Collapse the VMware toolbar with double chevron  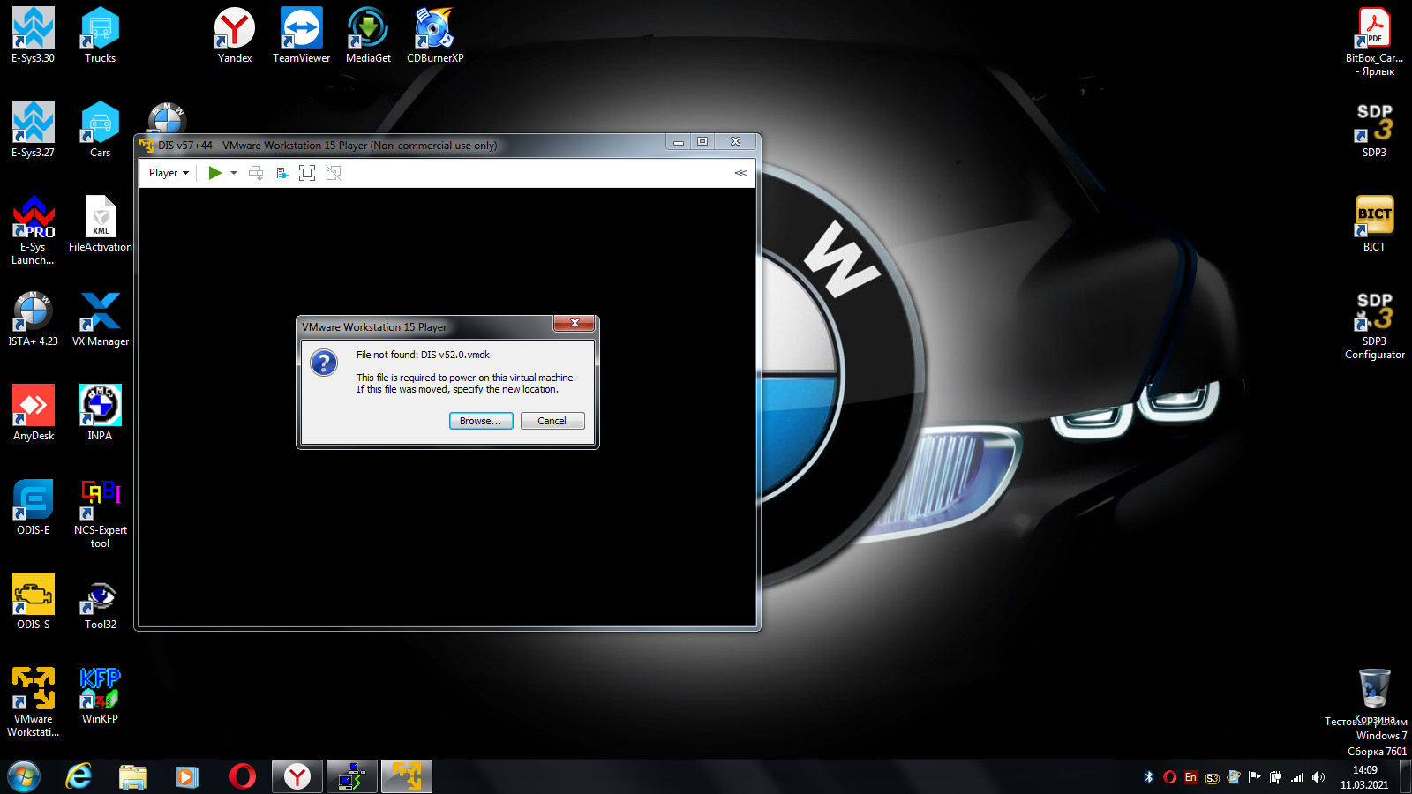[x=740, y=173]
